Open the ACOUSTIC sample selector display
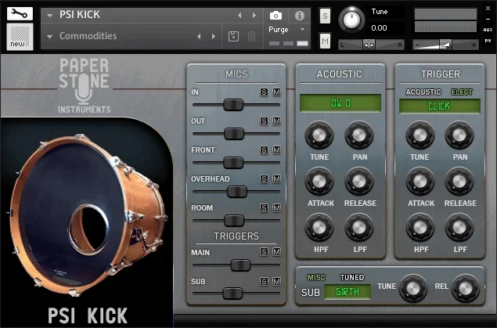Screen dimensions: 497x328 (340, 103)
